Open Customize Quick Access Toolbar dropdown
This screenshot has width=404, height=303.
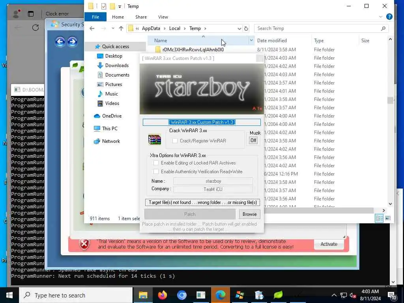tap(120, 6)
